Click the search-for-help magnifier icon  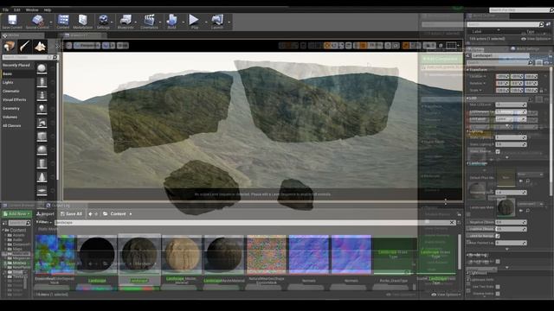tap(551, 10)
